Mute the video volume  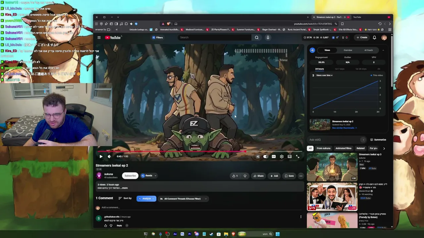click(109, 156)
